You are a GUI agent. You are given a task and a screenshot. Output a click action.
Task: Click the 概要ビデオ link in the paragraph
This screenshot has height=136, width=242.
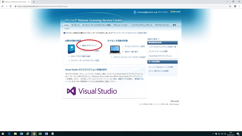point(122,79)
